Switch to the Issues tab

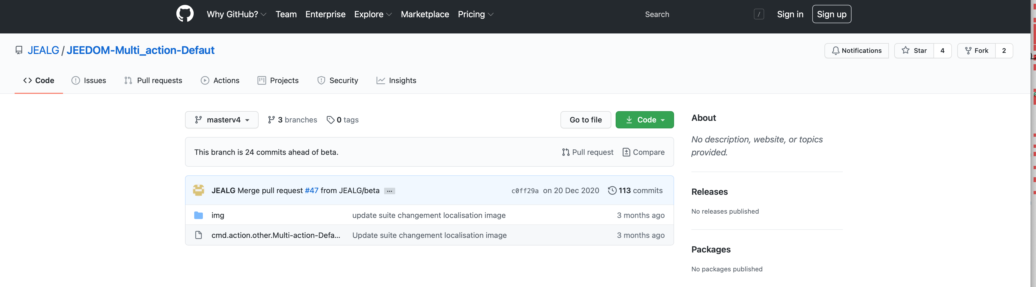88,81
